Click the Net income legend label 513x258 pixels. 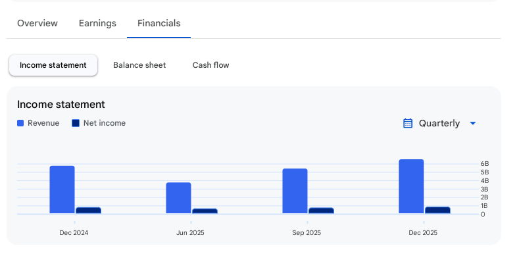click(105, 123)
